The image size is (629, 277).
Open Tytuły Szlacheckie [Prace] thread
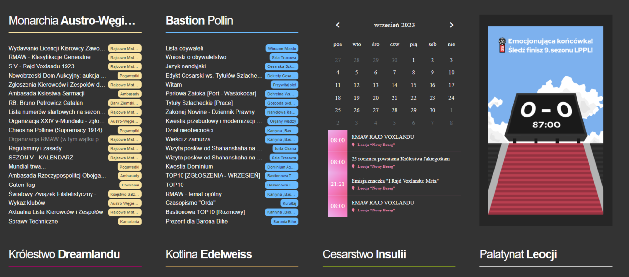[x=199, y=103]
